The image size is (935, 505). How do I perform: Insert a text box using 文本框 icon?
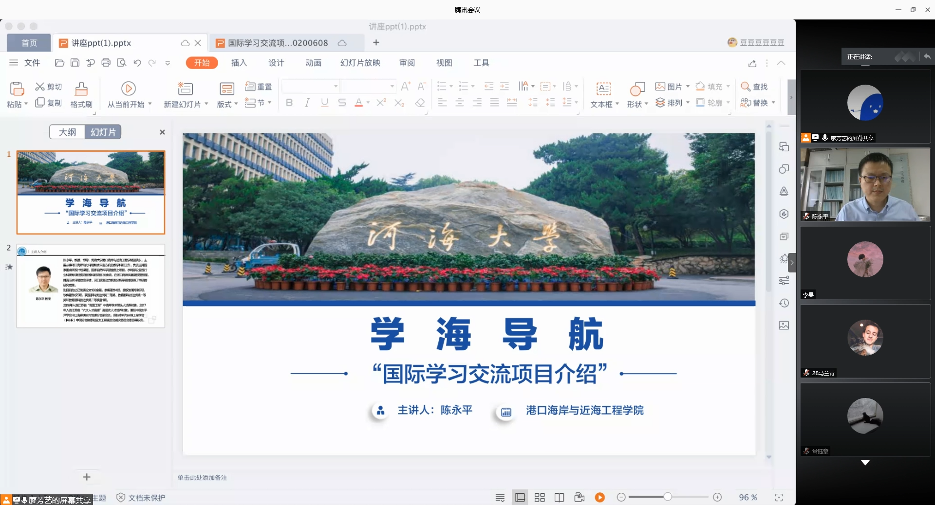(x=603, y=89)
